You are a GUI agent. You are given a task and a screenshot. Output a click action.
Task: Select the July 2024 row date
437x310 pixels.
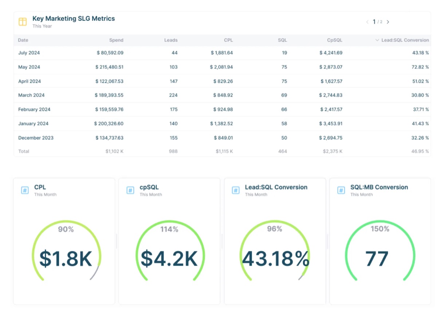29,53
